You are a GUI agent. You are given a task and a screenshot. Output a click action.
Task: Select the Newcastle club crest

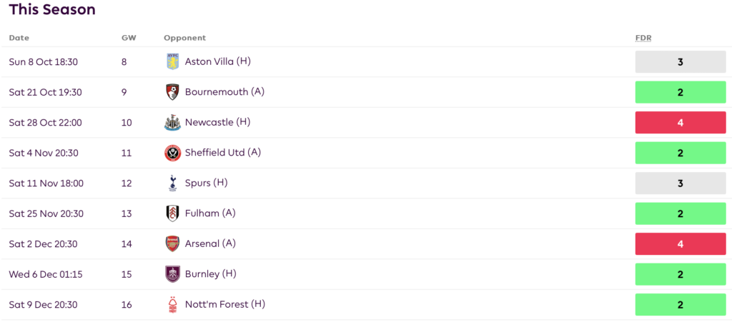173,123
